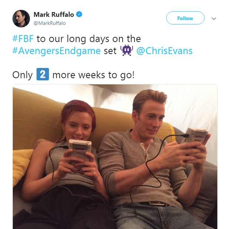Click the word 'Only' in the tweet
229x229 pixels.
pos(23,75)
